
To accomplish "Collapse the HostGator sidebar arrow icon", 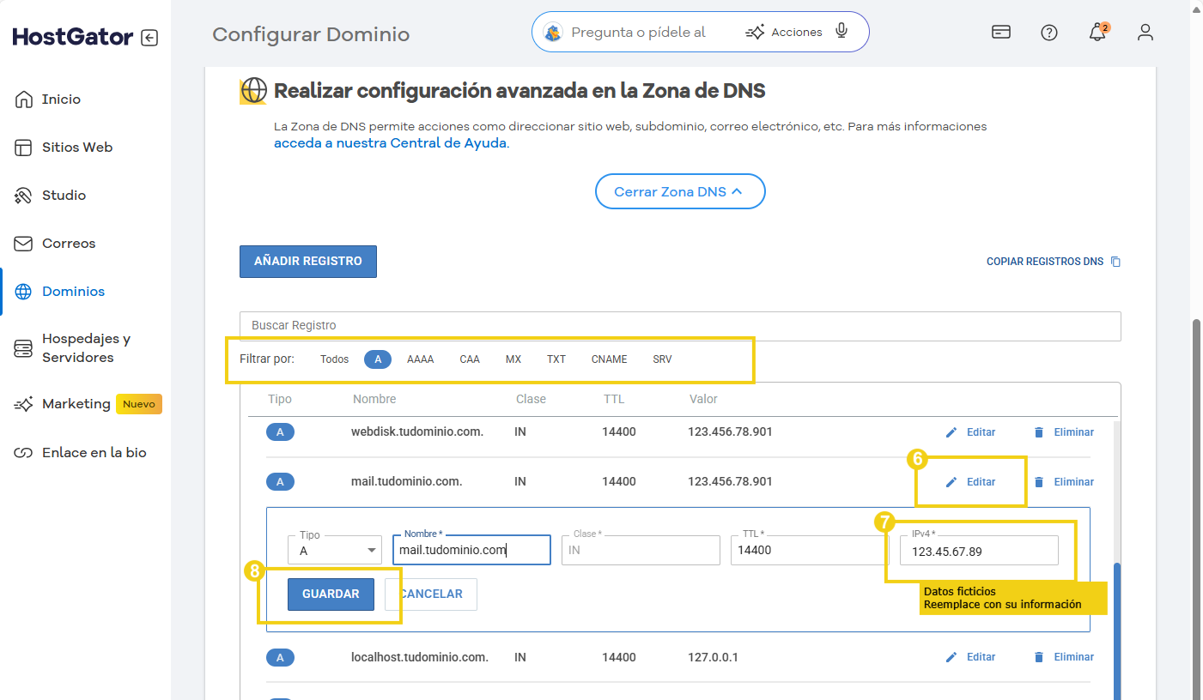I will (x=149, y=38).
